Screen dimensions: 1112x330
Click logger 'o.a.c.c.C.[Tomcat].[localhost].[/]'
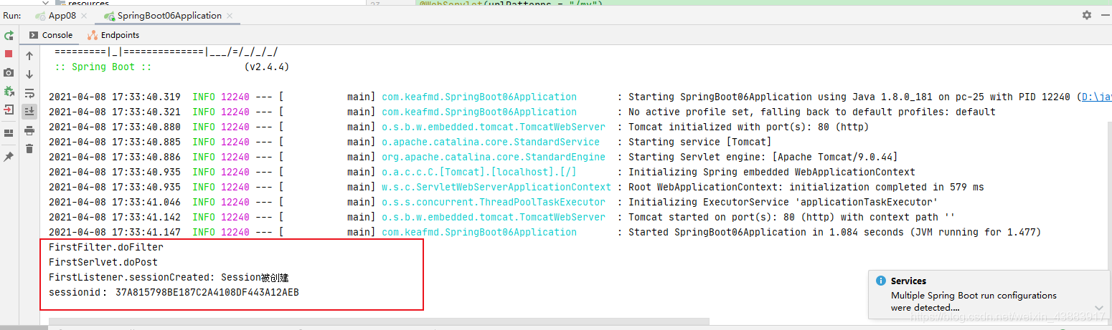tap(479, 172)
